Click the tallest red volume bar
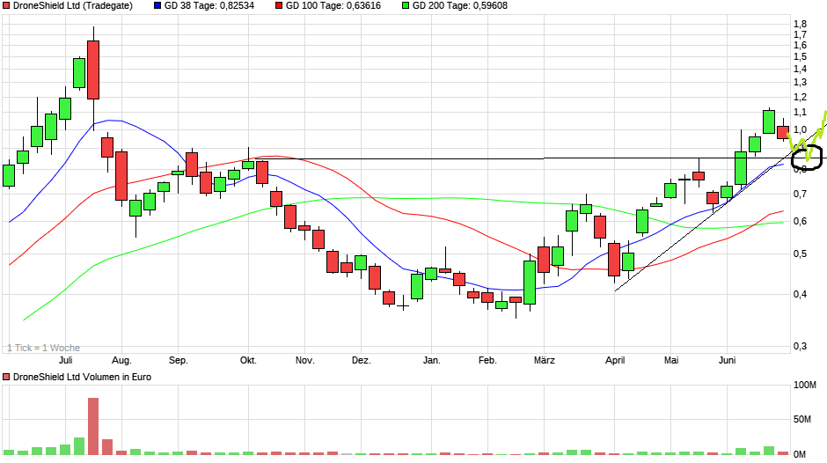 (x=93, y=426)
